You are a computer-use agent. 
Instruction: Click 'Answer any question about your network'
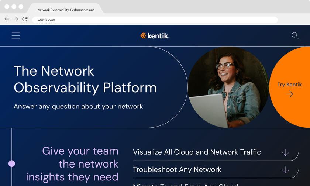[78, 107]
